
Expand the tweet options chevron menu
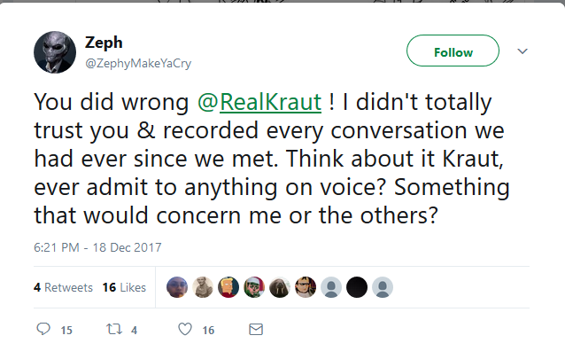pos(522,51)
